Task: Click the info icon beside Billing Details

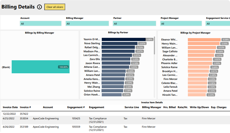Action: point(39,7)
